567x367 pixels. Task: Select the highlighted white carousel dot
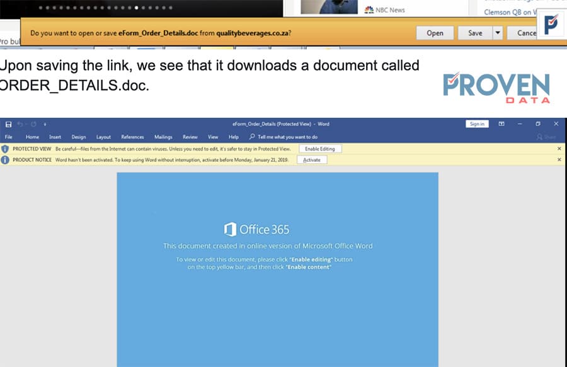tap(136, 8)
